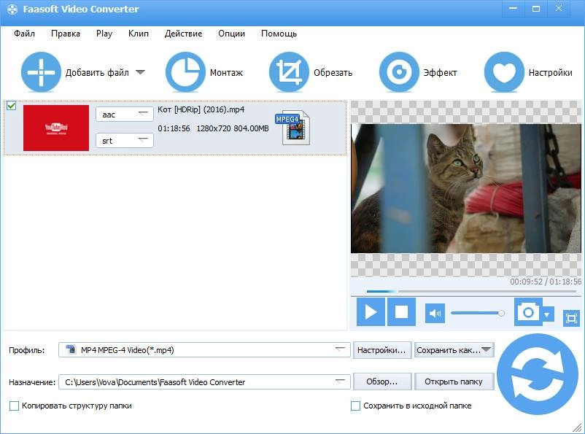Expand the snapshot options arrow
The image size is (585, 434).
547,315
